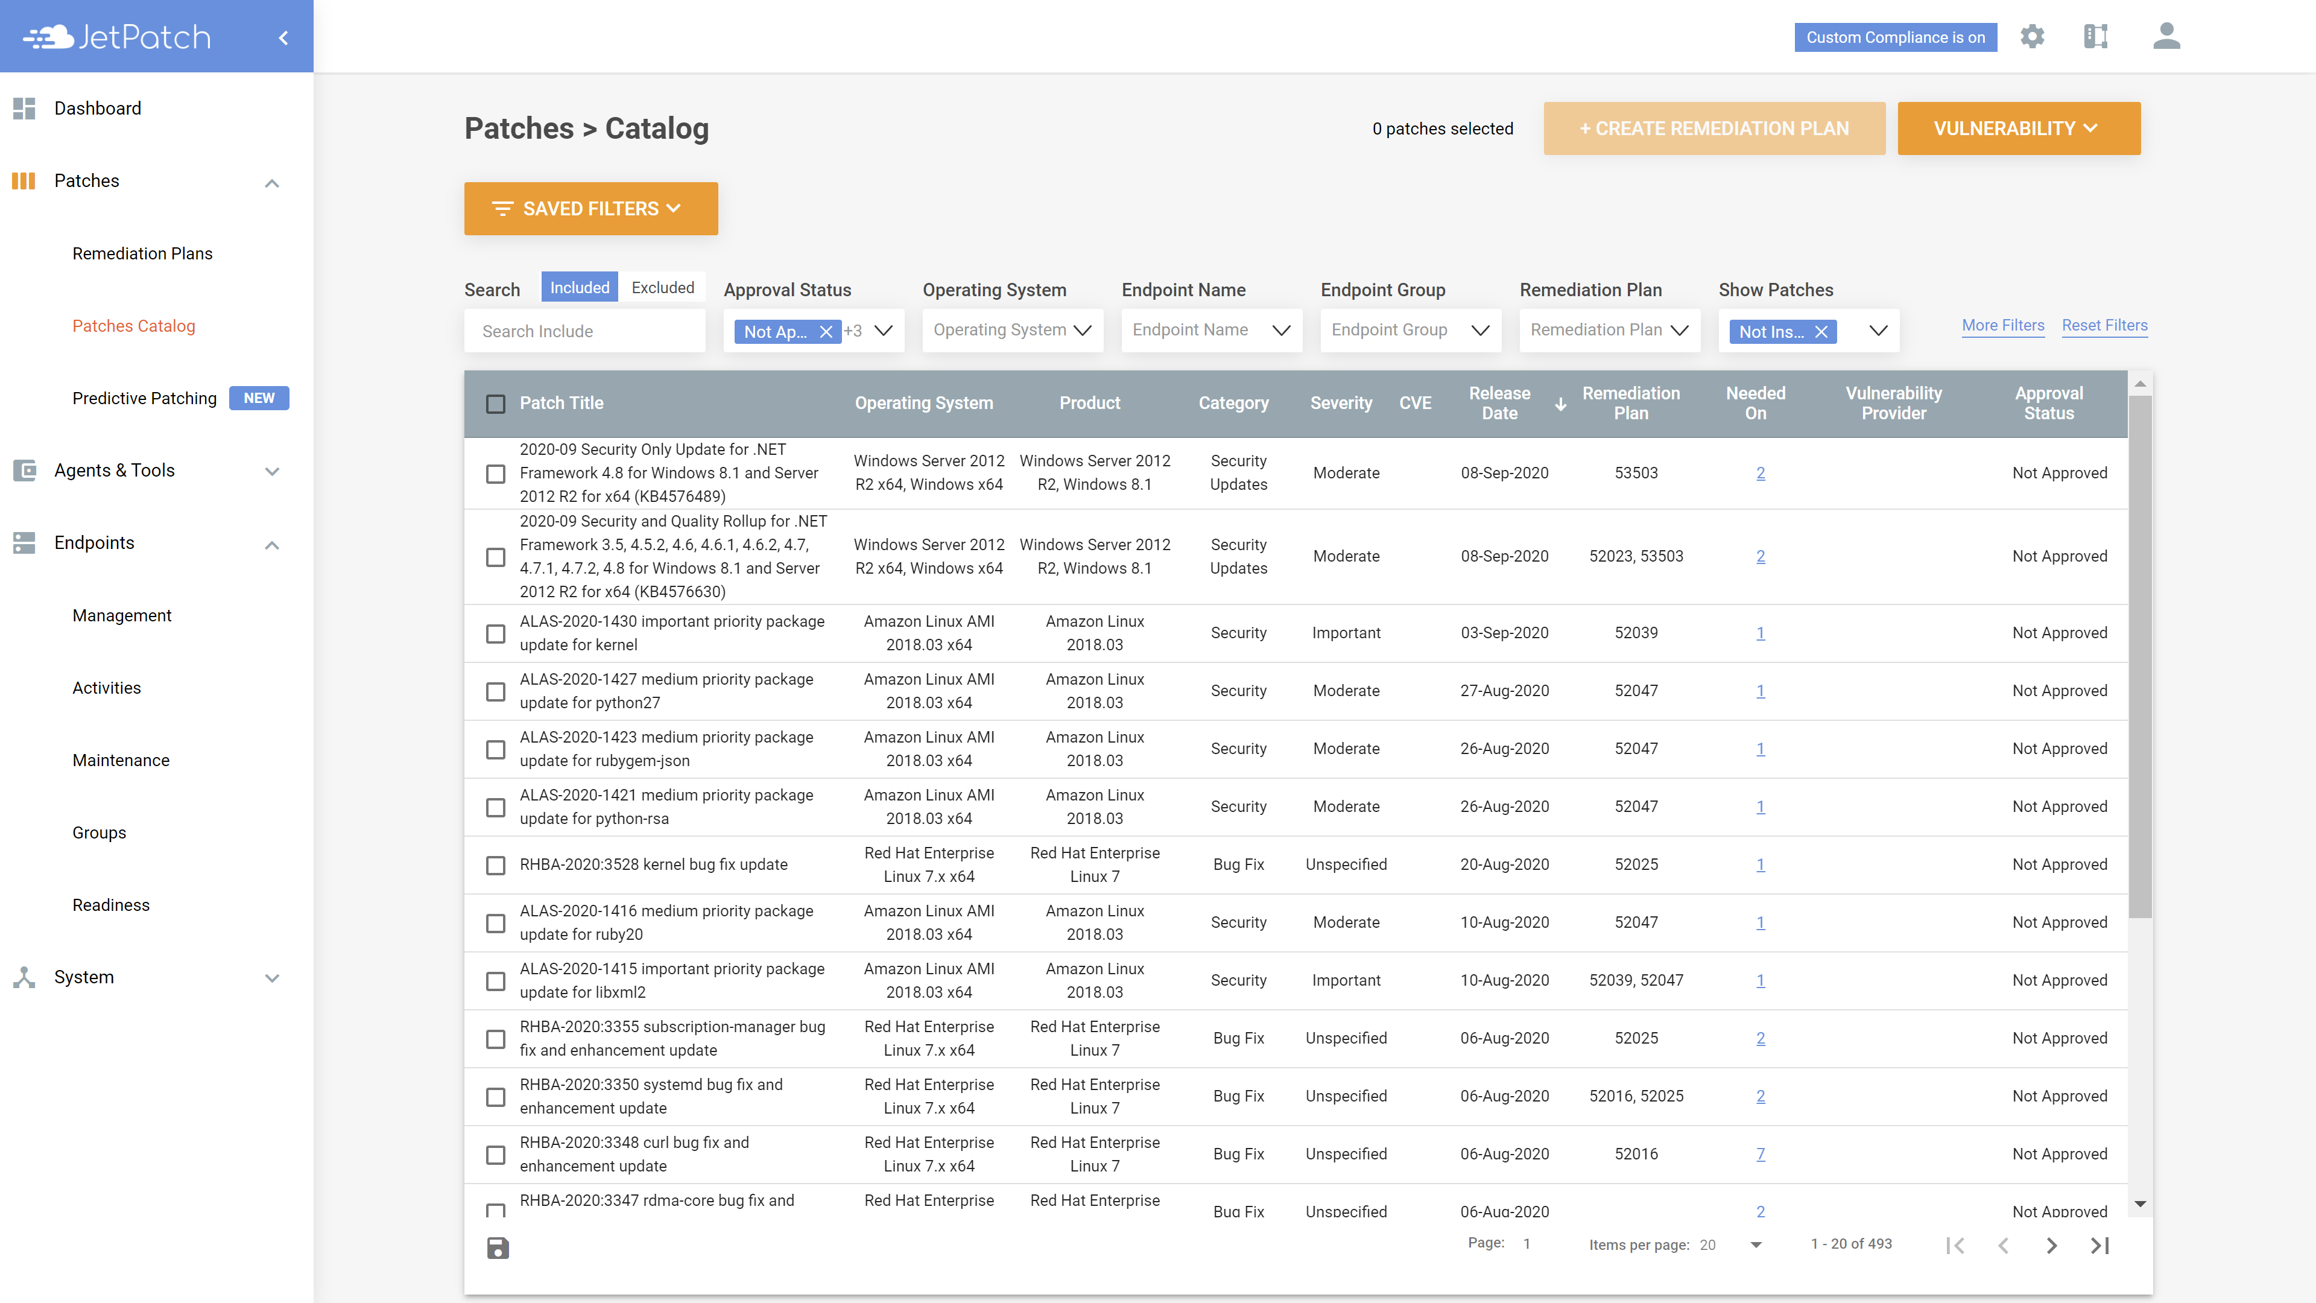The image size is (2316, 1303).
Task: Click the scrollbar up arrow of the table
Action: (2140, 384)
